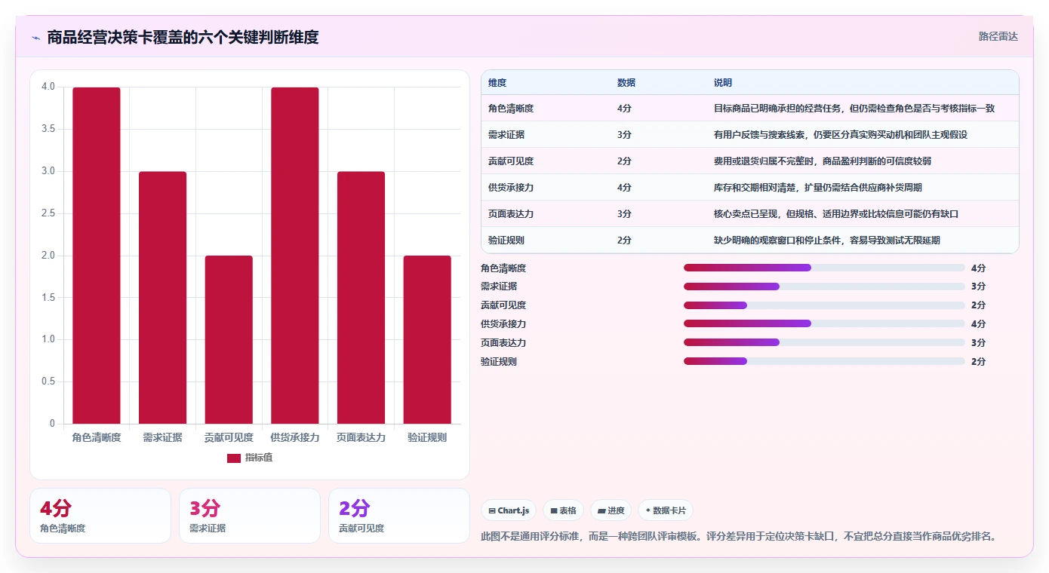Select the 验证规则 table row cell

click(506, 241)
